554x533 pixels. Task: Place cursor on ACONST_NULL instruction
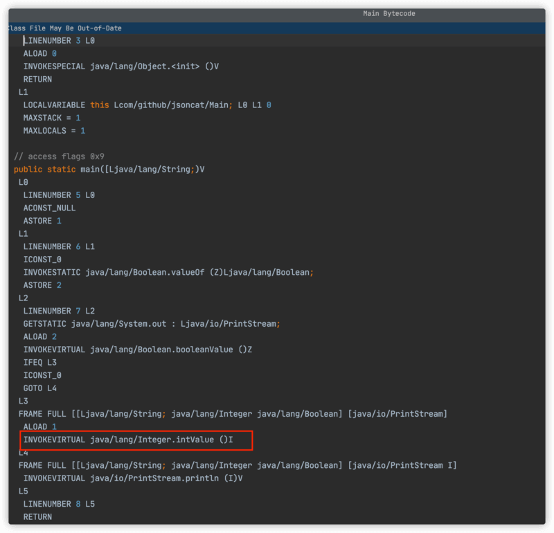coord(50,208)
